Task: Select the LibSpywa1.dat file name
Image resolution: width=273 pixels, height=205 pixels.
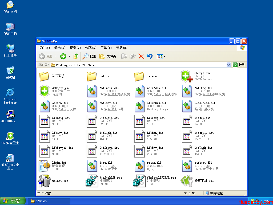Action: (x=62, y=148)
